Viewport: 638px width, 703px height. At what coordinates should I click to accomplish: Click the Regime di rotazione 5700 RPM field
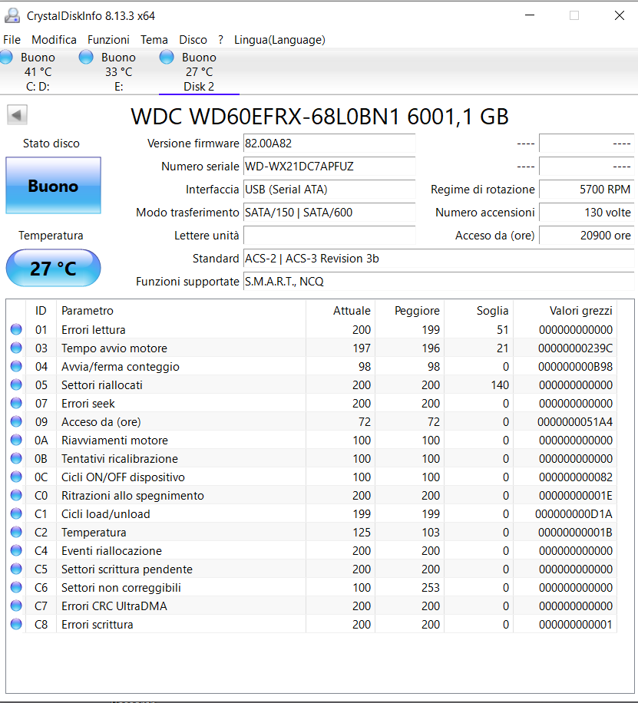coord(587,190)
